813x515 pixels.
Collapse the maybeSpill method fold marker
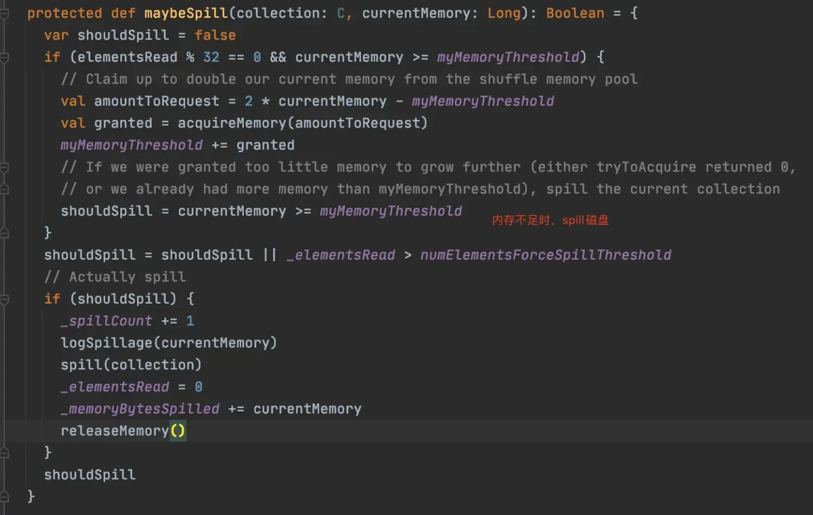point(4,14)
